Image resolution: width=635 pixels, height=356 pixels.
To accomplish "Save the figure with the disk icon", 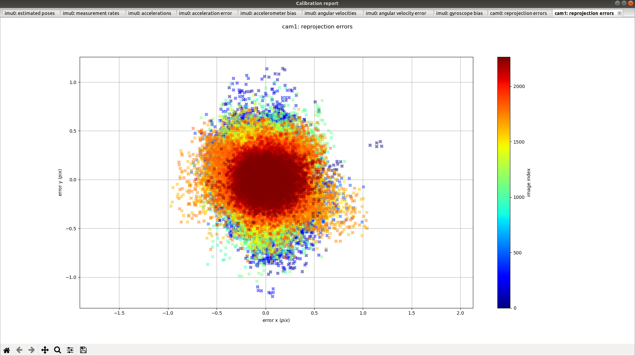I will [83, 350].
